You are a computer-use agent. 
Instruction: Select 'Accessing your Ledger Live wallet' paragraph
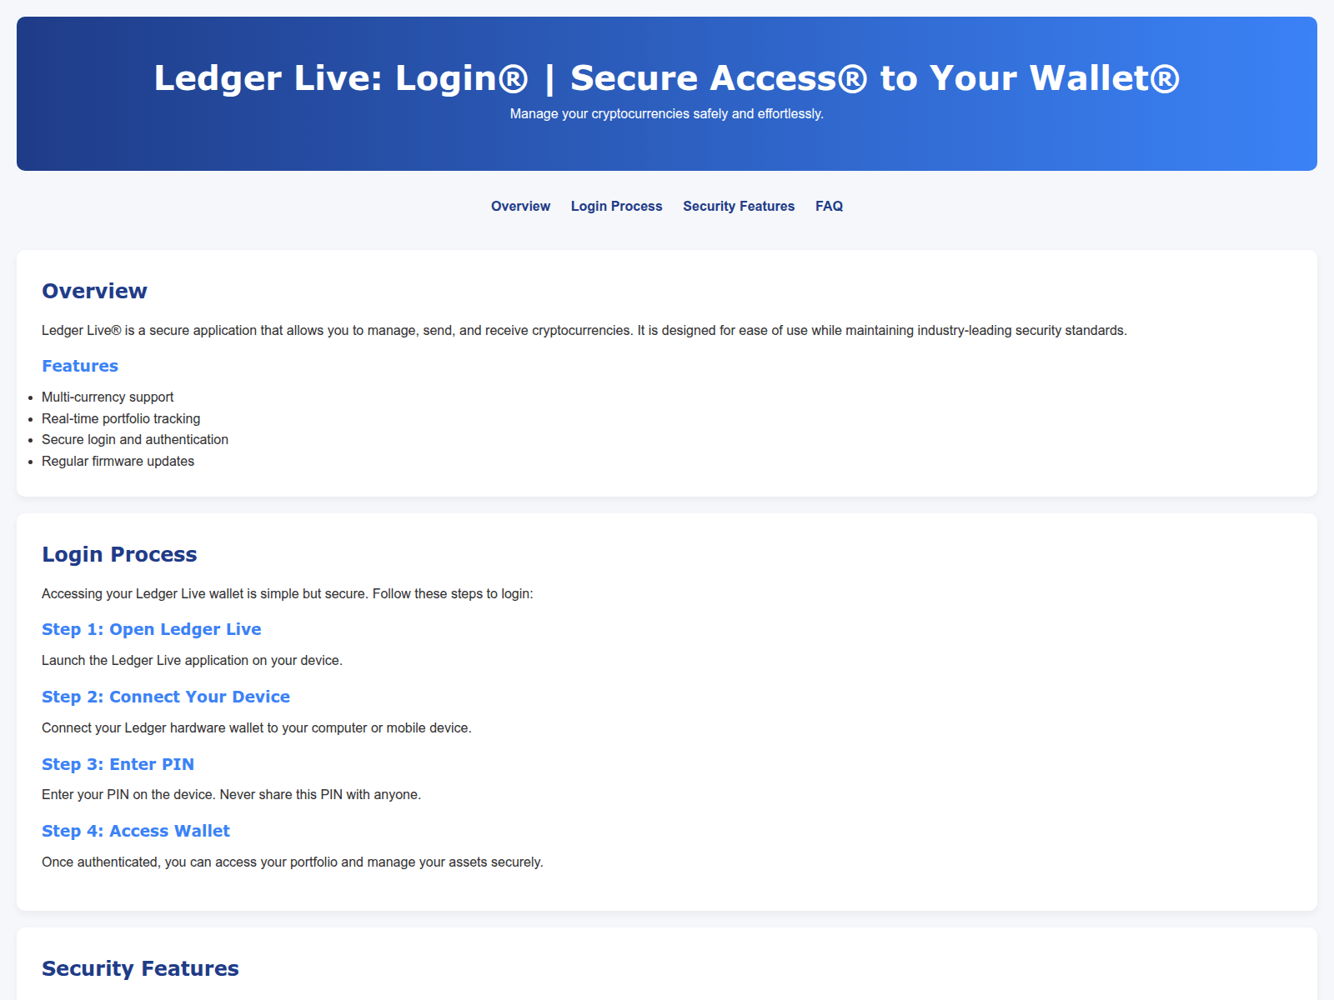point(288,593)
